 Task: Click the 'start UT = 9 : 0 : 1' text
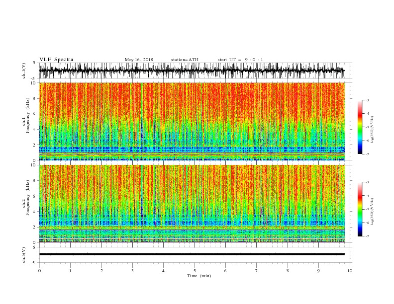tap(240, 60)
